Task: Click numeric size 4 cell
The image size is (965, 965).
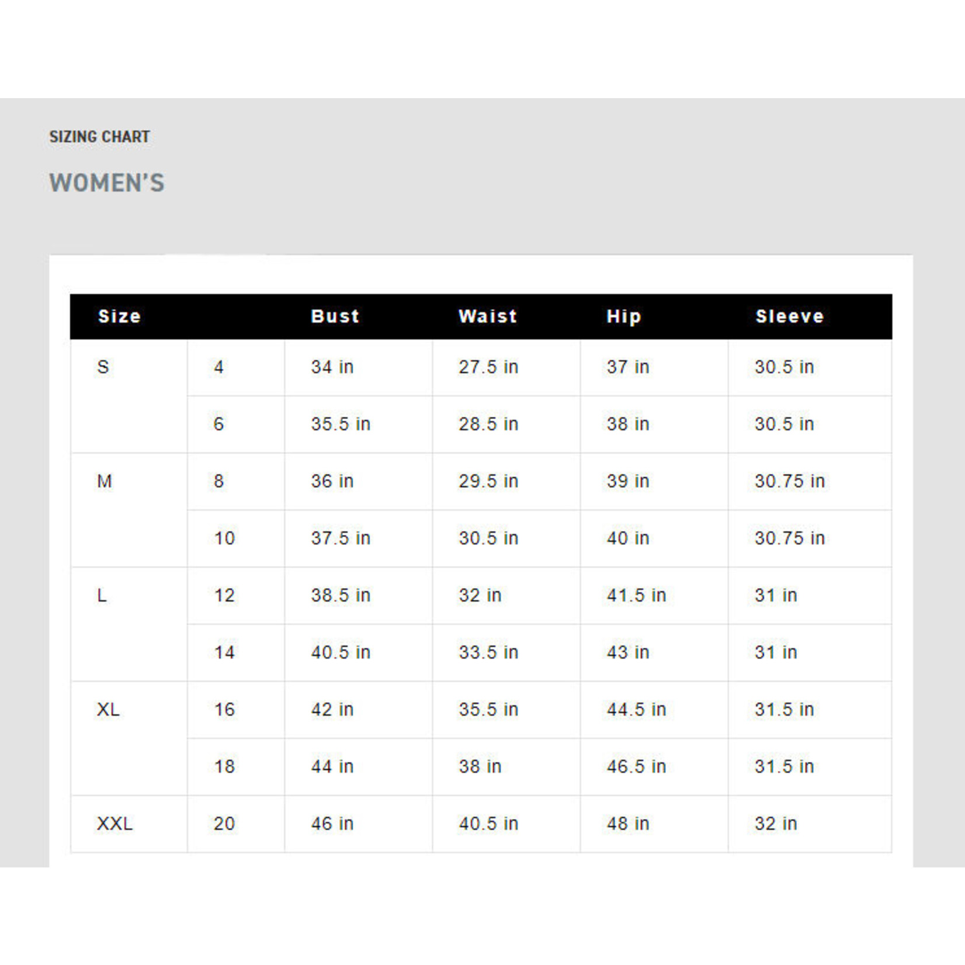Action: click(x=218, y=367)
